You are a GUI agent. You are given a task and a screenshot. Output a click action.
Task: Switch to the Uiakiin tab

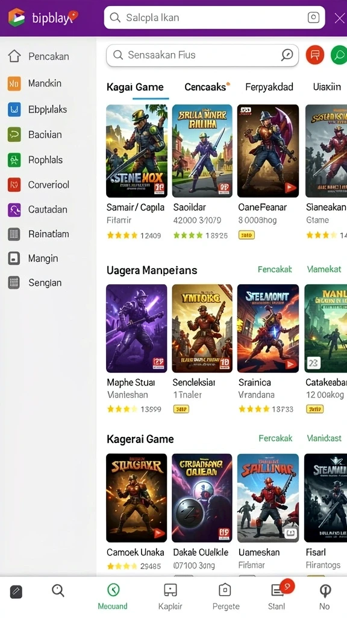click(327, 87)
